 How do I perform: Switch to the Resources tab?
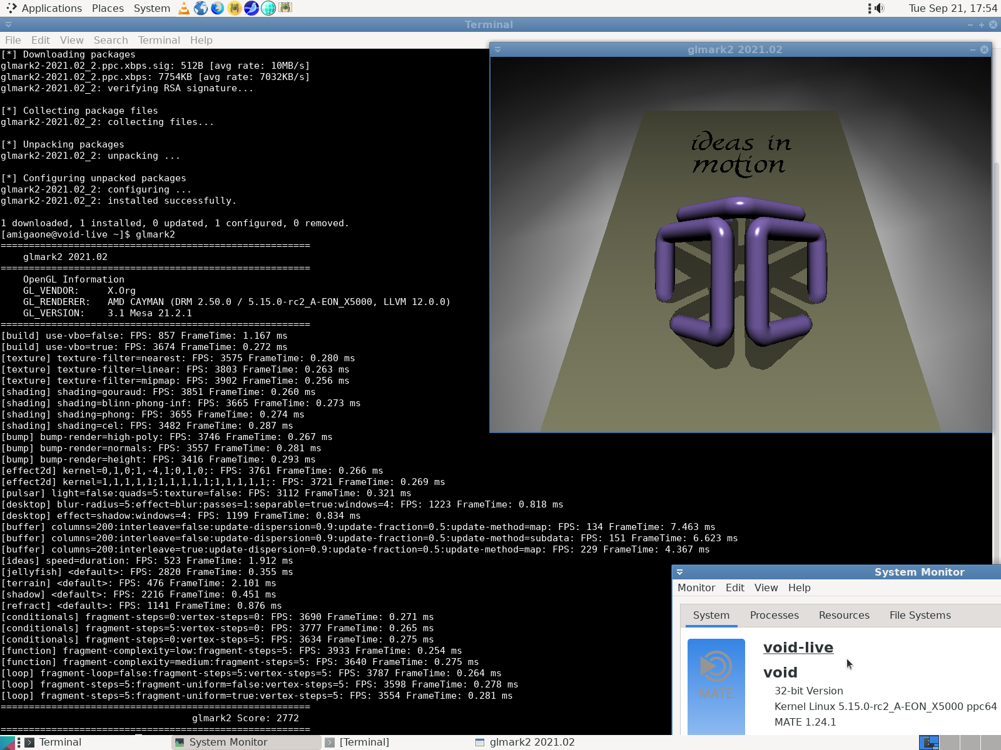844,616
